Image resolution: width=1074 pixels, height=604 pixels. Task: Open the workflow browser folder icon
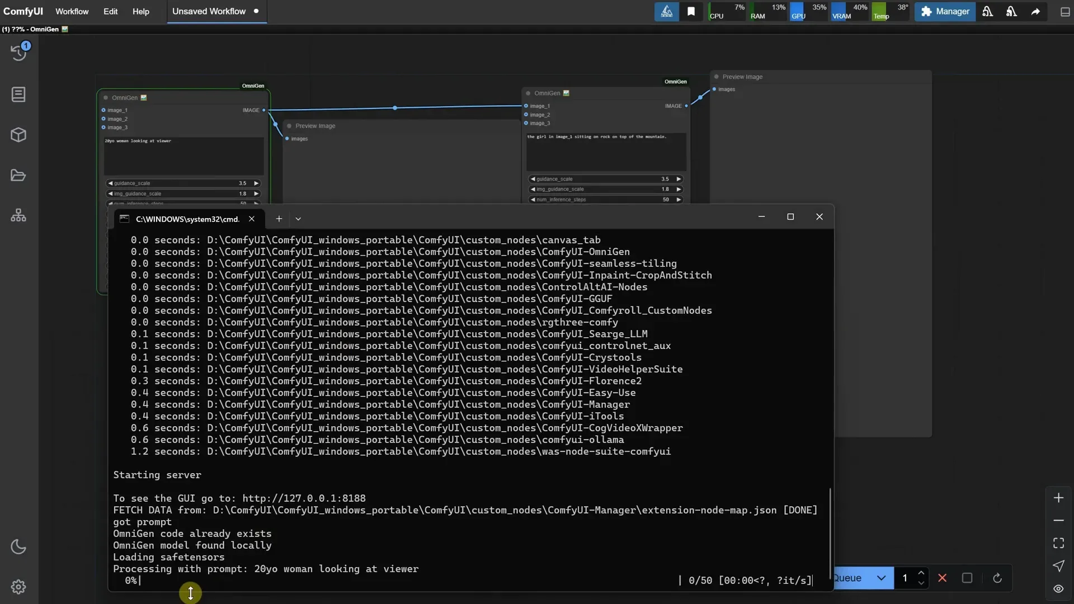click(x=18, y=175)
